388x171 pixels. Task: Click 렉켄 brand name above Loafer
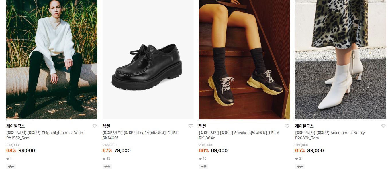pyautogui.click(x=106, y=126)
